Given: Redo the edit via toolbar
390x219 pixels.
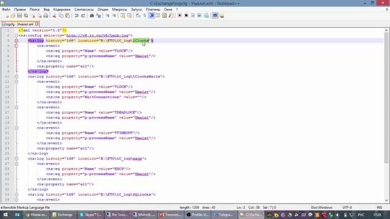Looking at the screenshot, I should click(x=83, y=16).
